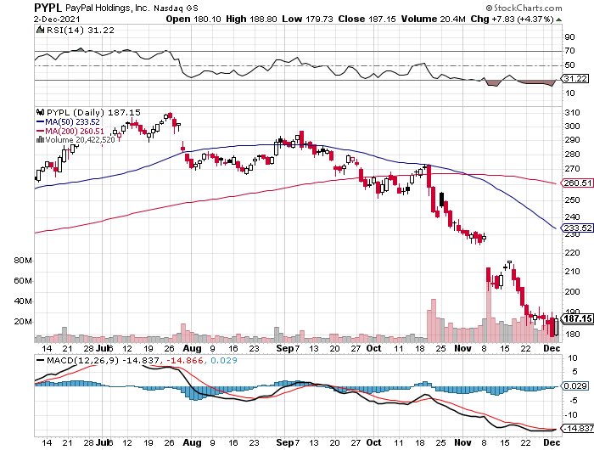Screen dimensions: 594x450
Task: Click the 70 level on RSI axis
Action: pyautogui.click(x=569, y=51)
